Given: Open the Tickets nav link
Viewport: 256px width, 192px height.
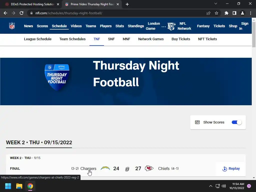Looking at the screenshot, I should 219,26.
